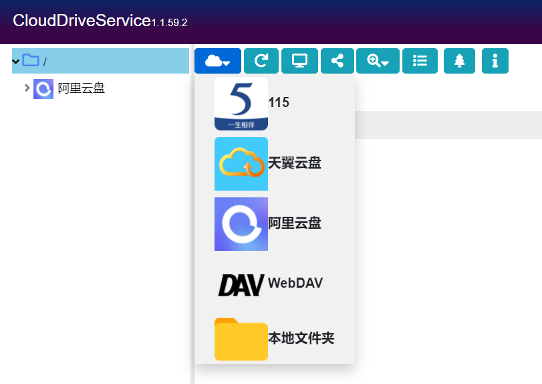Click the share toolbar icon
This screenshot has height=384, width=542.
click(x=337, y=61)
